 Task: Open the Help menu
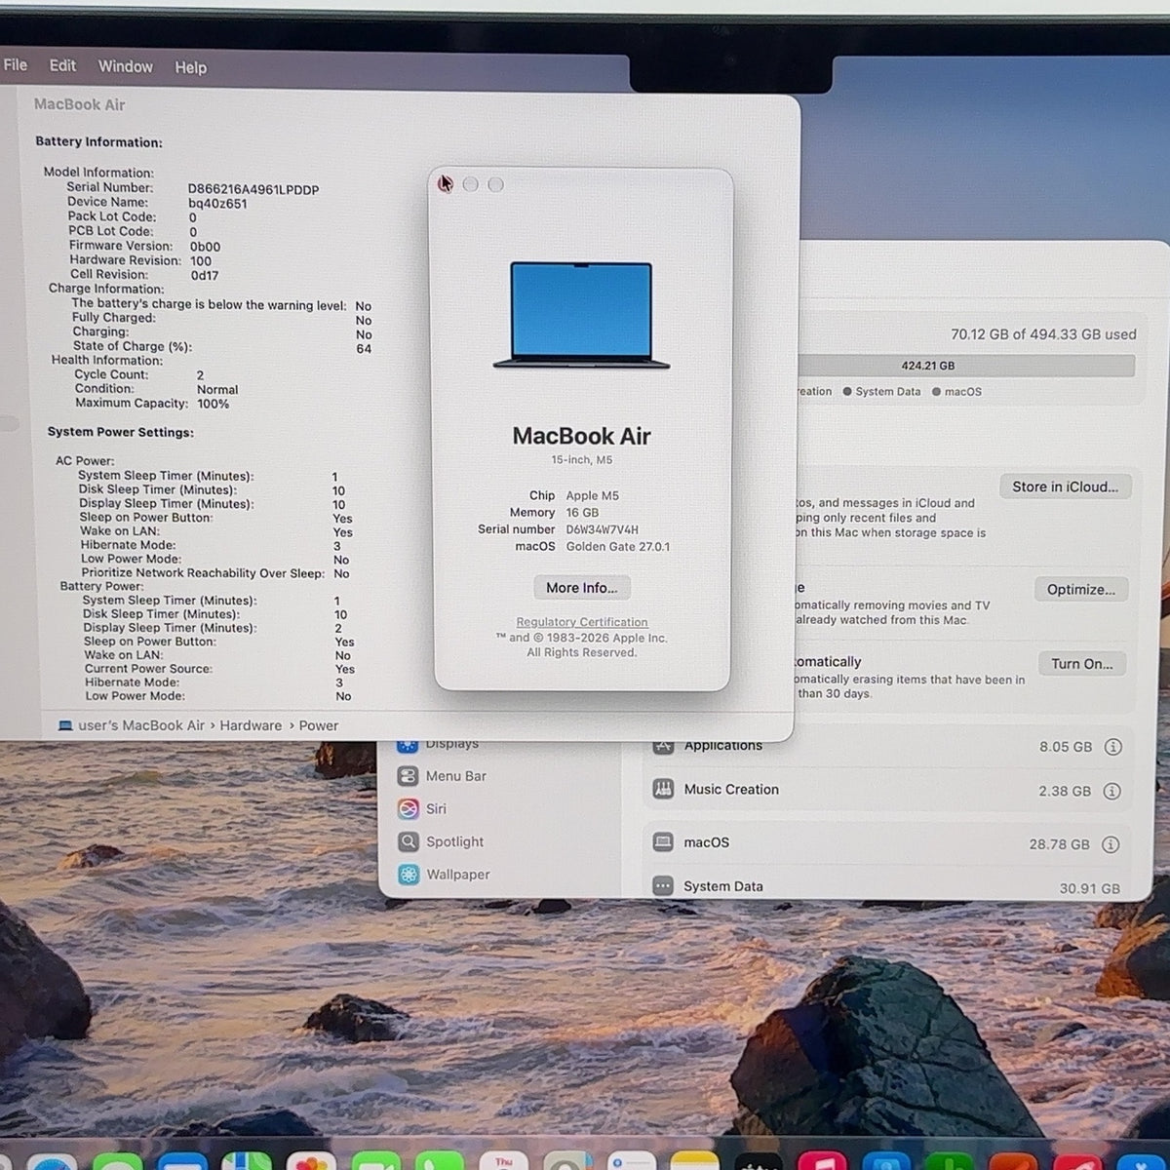pos(191,67)
